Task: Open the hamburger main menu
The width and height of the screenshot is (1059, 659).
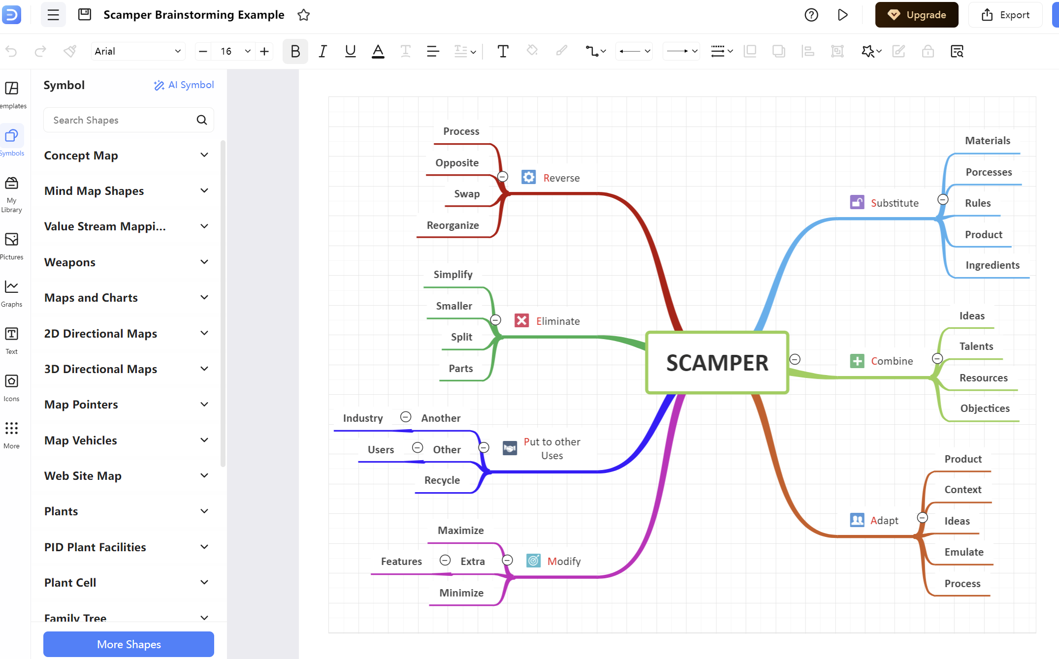Action: [x=53, y=15]
